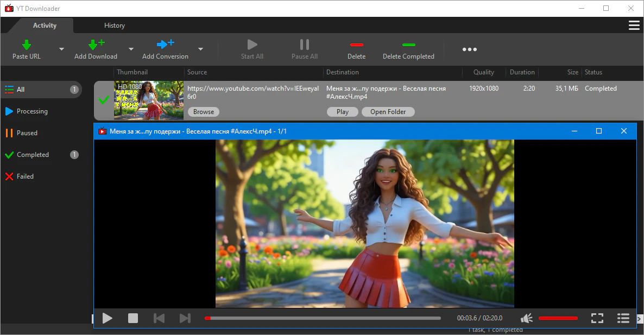Click the Browse button under source URL

pyautogui.click(x=204, y=112)
